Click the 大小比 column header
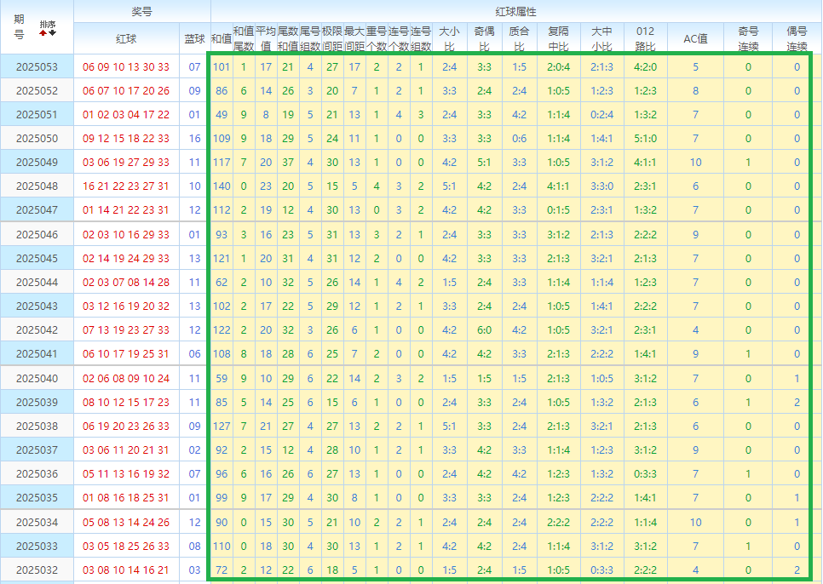 (x=449, y=38)
